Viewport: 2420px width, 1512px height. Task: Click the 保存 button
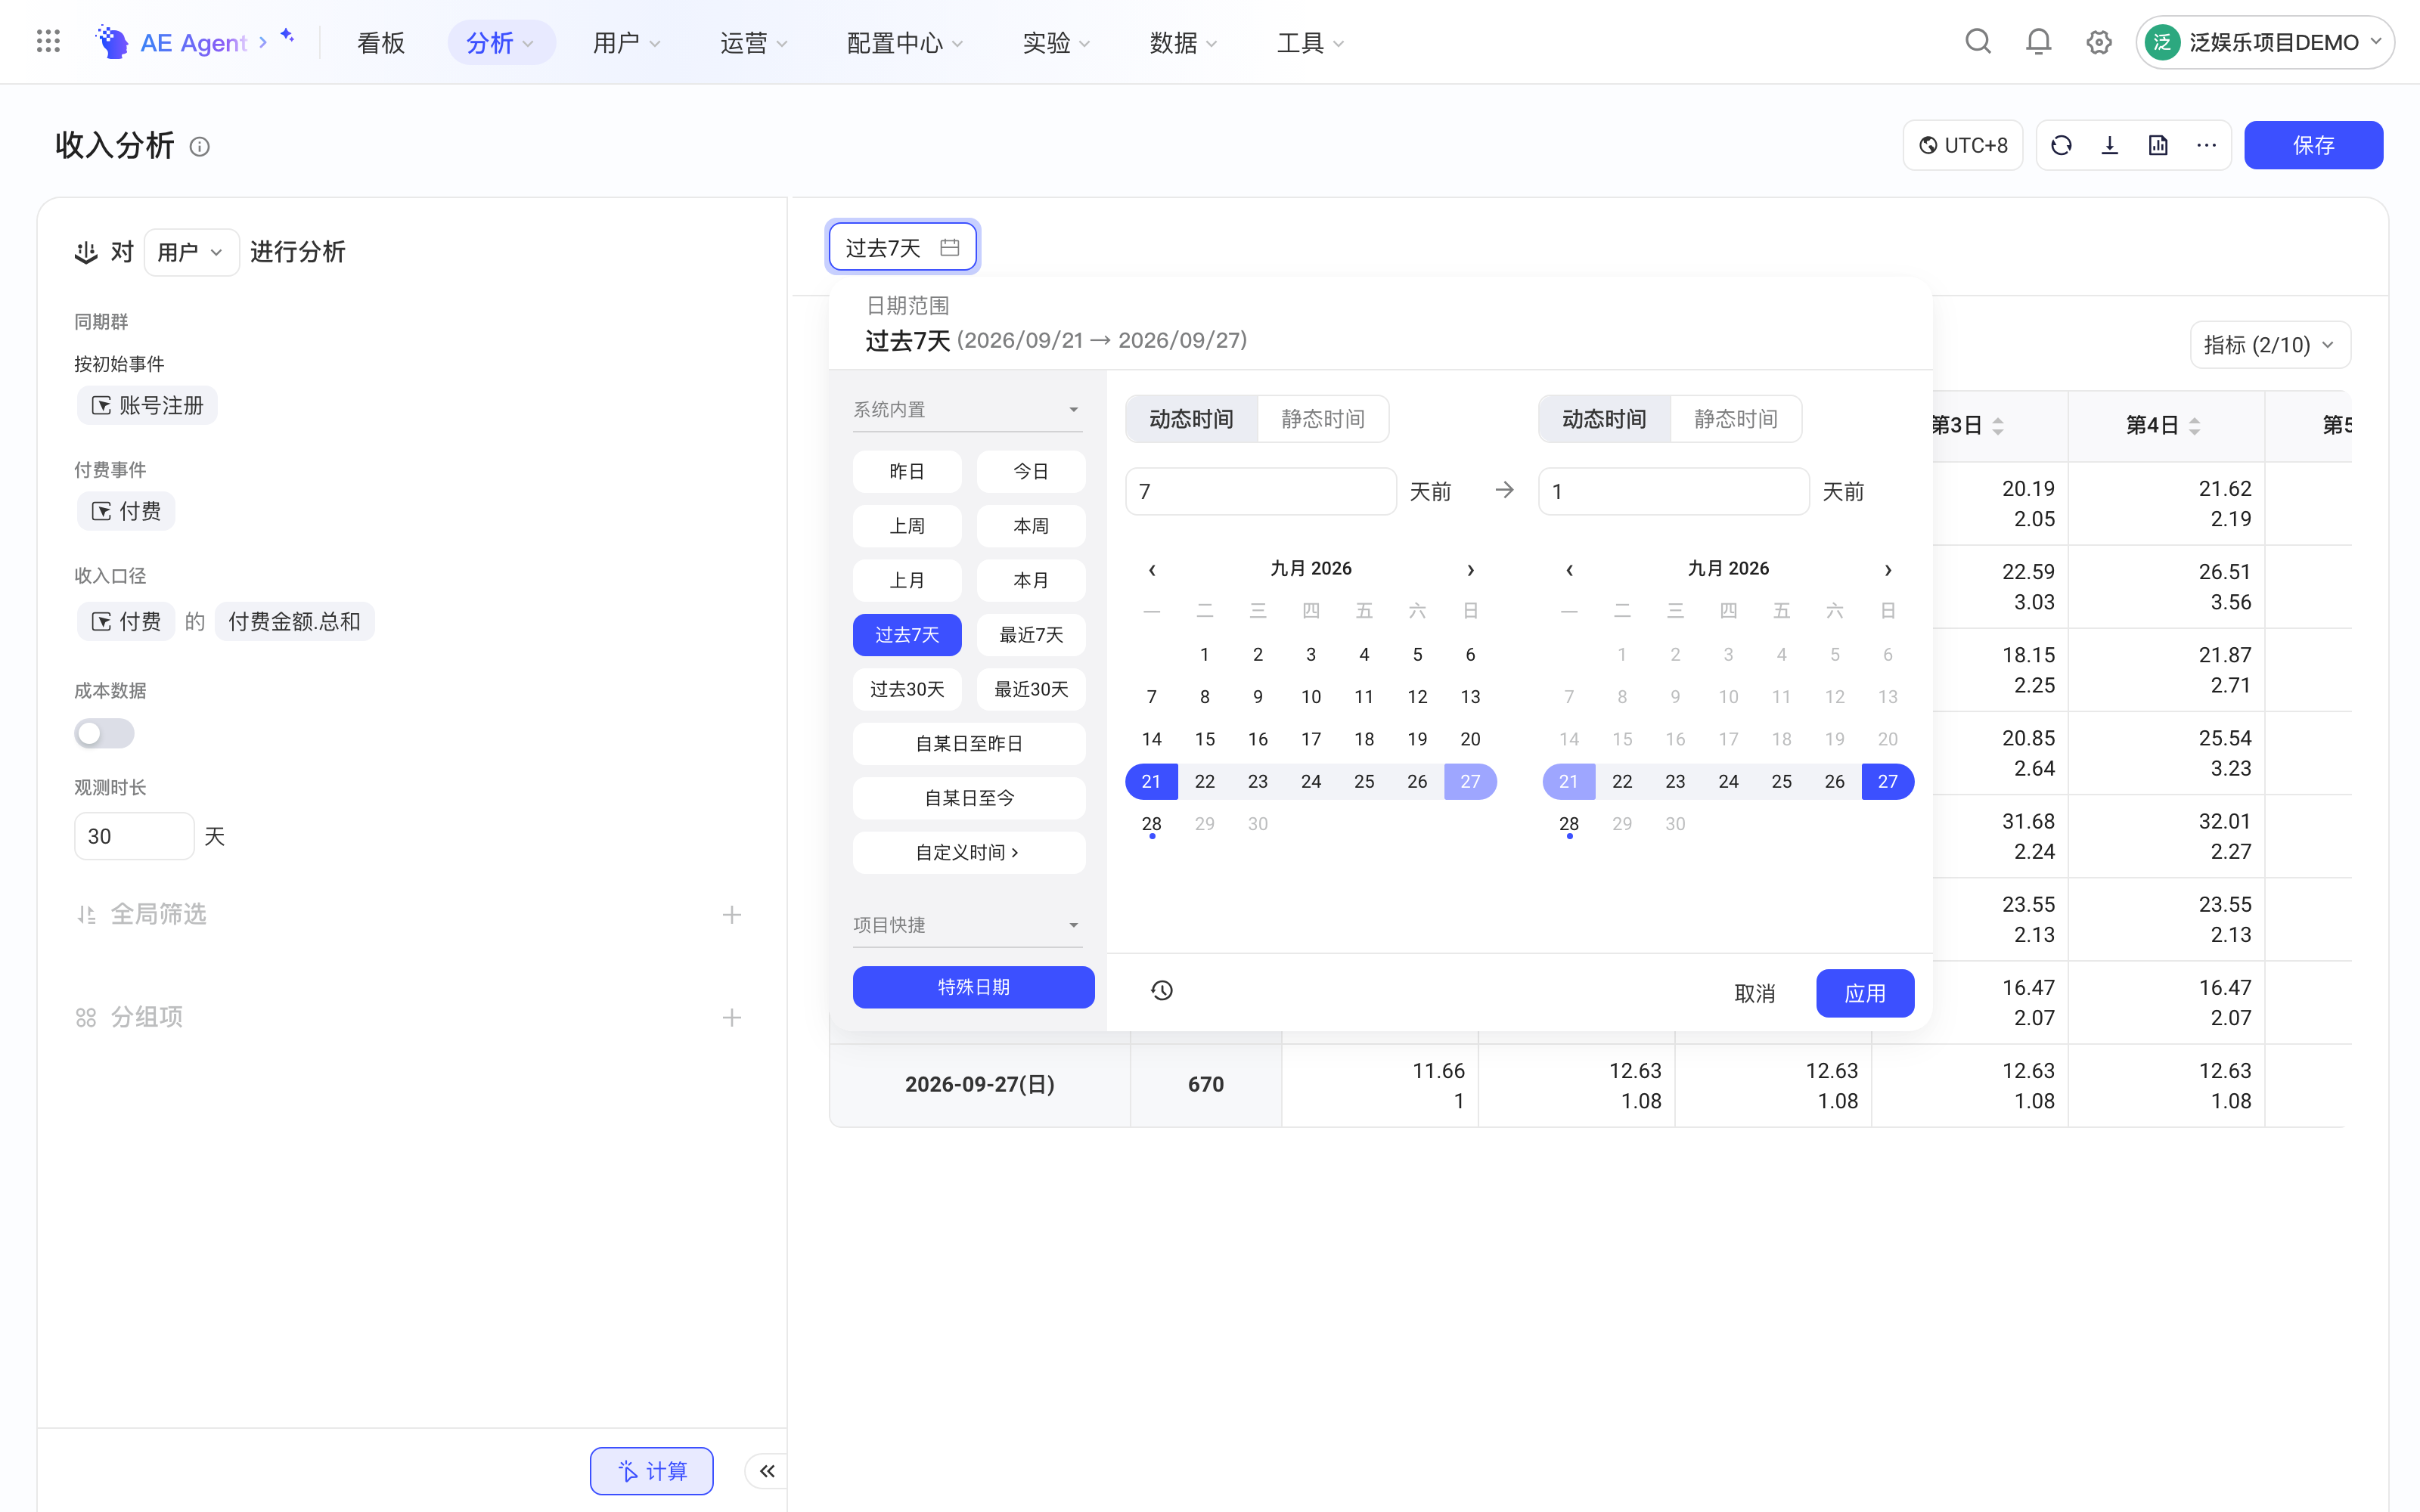click(2313, 145)
